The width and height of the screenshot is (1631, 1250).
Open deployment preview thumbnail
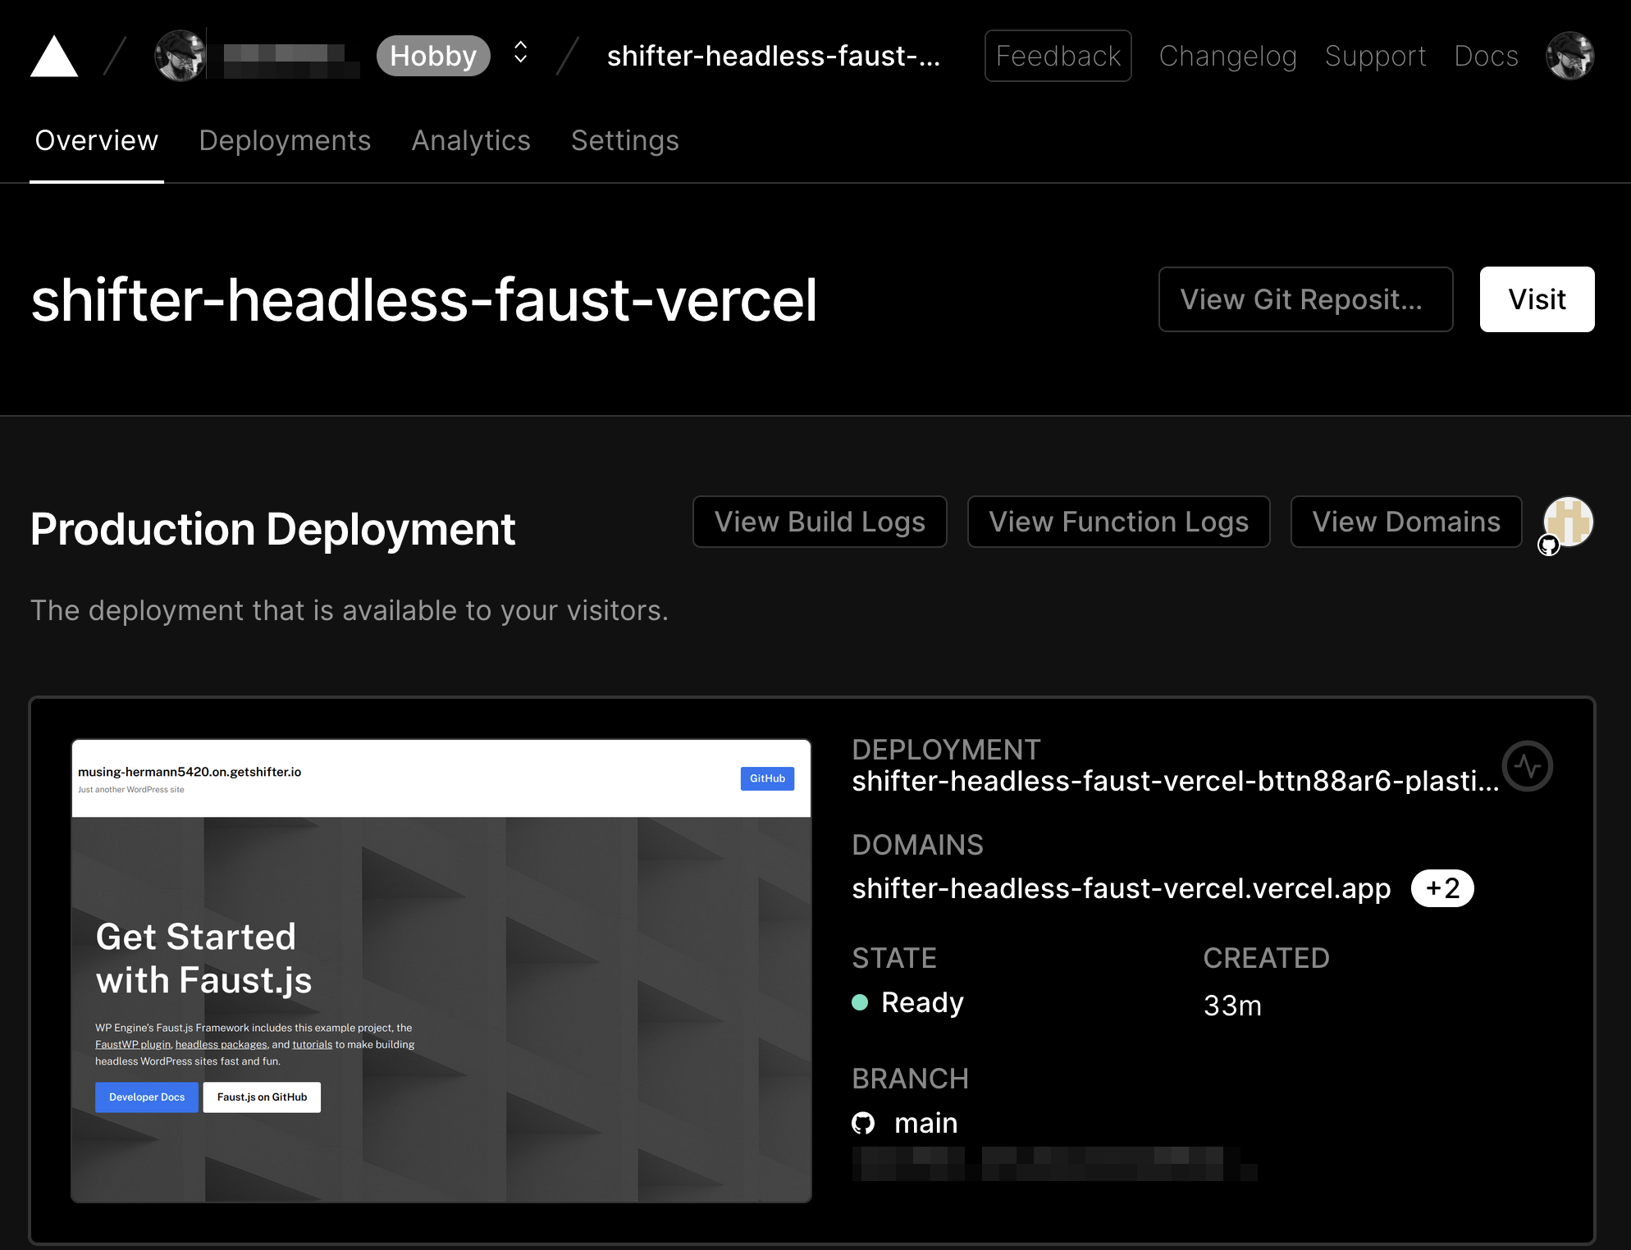tap(441, 970)
